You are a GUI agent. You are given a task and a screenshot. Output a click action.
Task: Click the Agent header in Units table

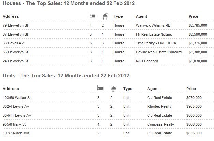click(153, 89)
